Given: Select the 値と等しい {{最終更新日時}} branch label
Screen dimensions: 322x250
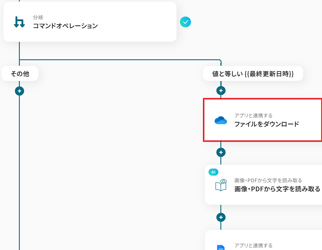Looking at the screenshot, I should coord(253,74).
